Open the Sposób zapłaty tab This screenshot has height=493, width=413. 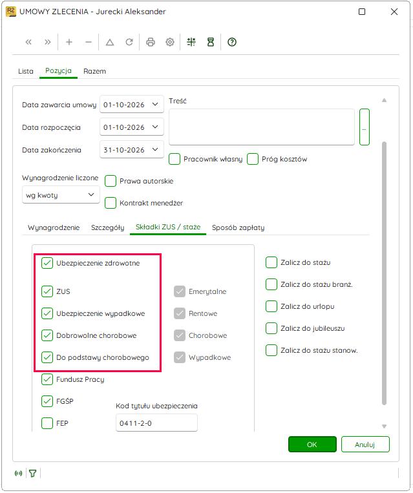coord(238,227)
